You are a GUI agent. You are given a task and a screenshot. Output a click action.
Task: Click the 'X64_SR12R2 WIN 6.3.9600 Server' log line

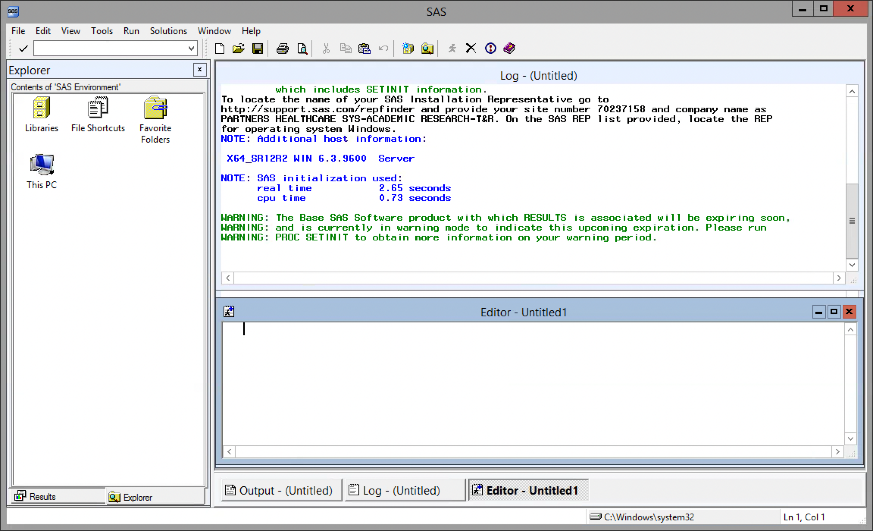point(321,159)
